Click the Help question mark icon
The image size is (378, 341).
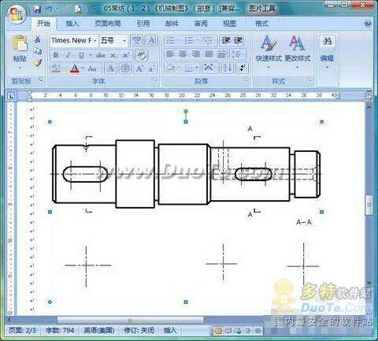368,24
